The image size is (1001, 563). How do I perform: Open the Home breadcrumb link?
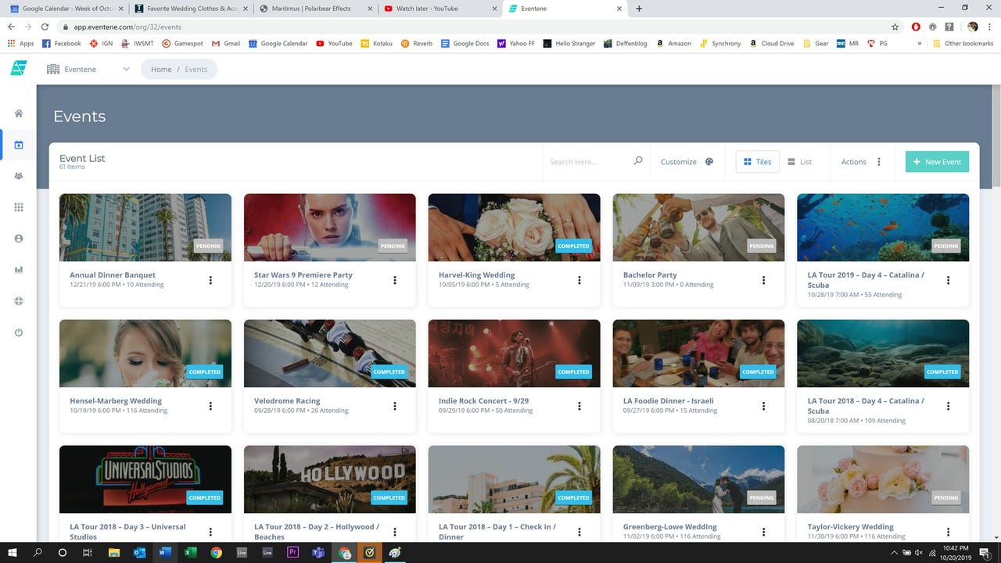click(161, 69)
